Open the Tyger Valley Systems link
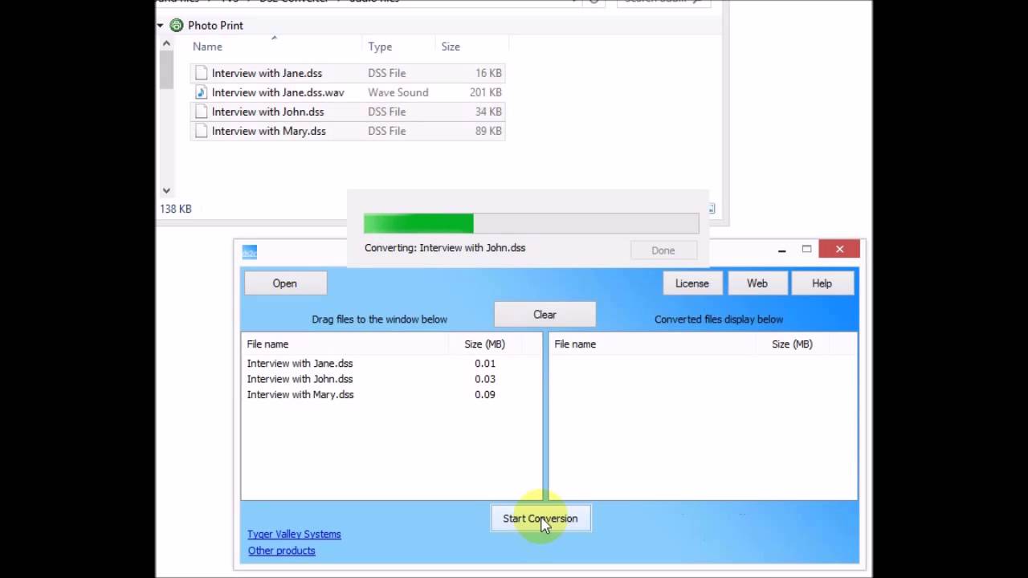Screen dimensions: 1028x578 click(x=294, y=534)
